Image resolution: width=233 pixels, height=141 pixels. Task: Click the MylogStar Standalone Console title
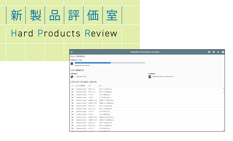click(144, 52)
